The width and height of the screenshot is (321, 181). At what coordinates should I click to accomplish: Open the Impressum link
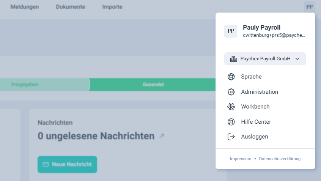pos(241,159)
